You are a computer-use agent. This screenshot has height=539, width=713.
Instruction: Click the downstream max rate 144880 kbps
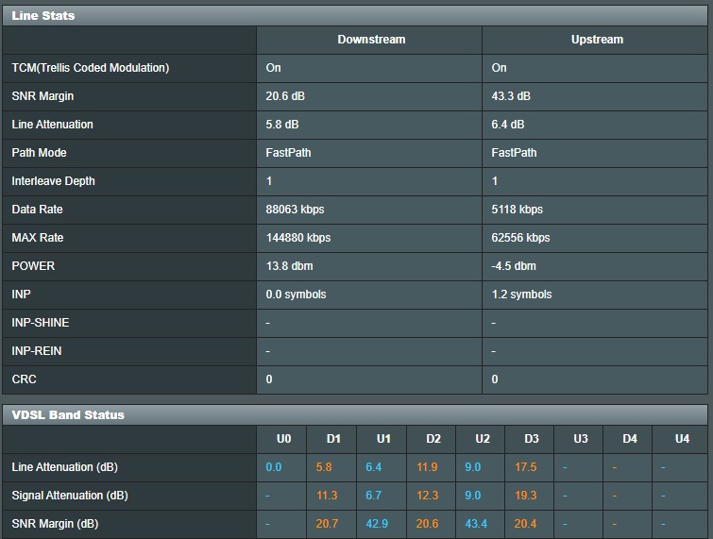tap(297, 237)
